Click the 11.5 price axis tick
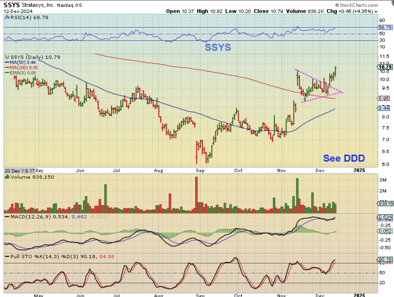 (x=384, y=56)
